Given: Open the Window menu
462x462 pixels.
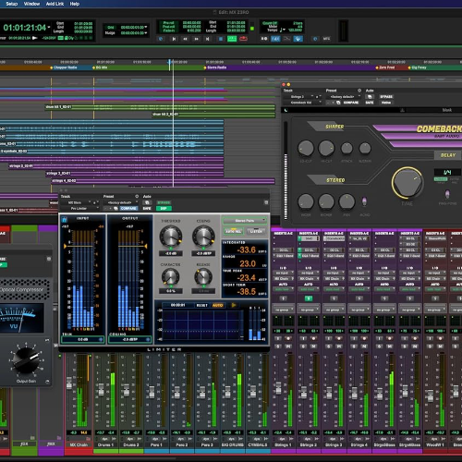Looking at the screenshot, I should [31, 4].
